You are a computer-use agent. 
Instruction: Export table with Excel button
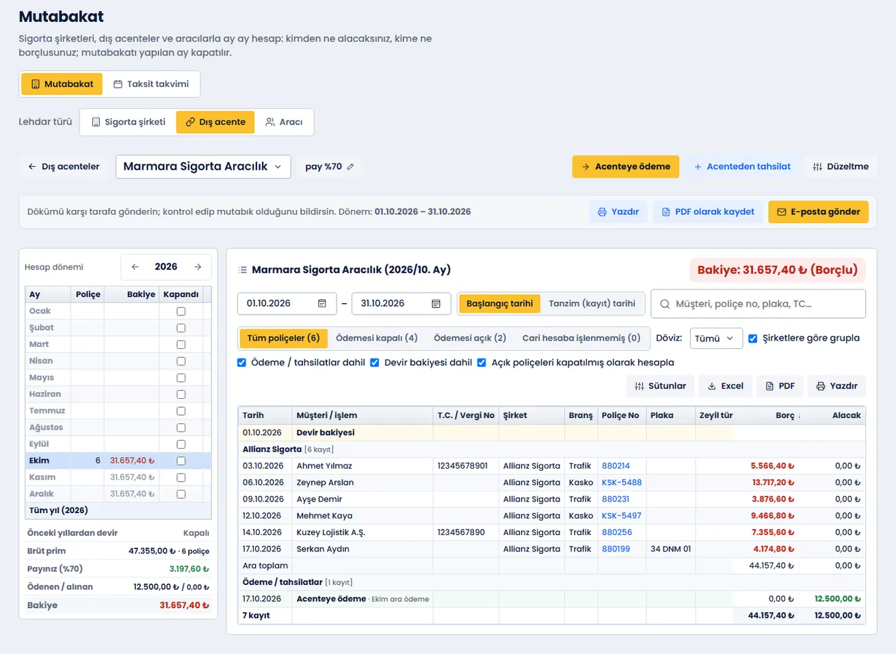click(725, 386)
